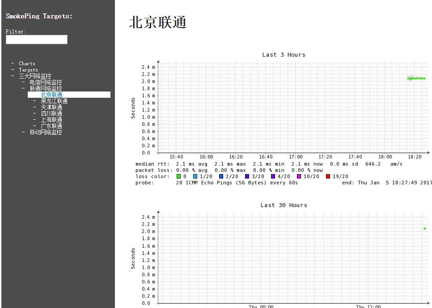Click the Last 30 Hours graph
Image resolution: width=432 pixels, height=308 pixels.
(x=280, y=254)
